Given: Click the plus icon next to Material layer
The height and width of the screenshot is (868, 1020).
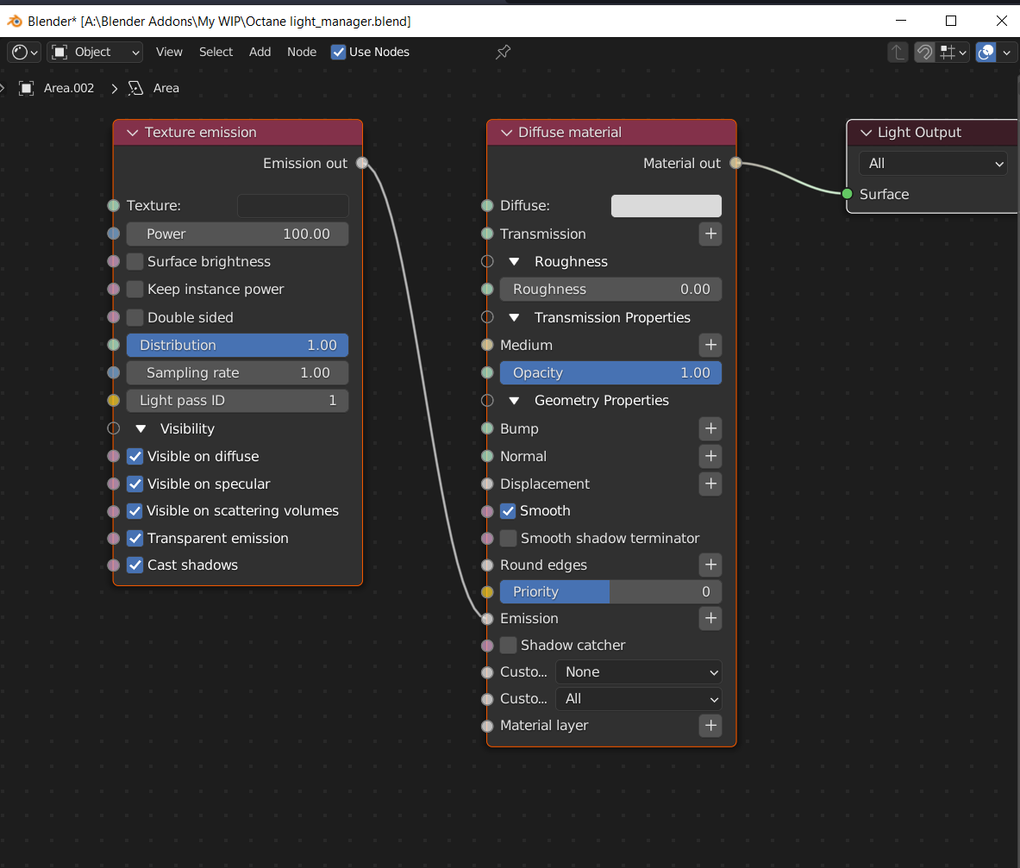Looking at the screenshot, I should pos(710,726).
